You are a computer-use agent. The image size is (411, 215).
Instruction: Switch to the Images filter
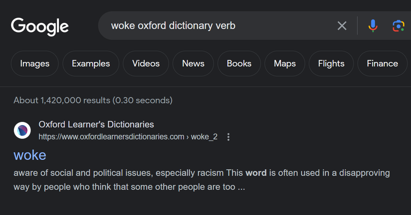click(35, 64)
